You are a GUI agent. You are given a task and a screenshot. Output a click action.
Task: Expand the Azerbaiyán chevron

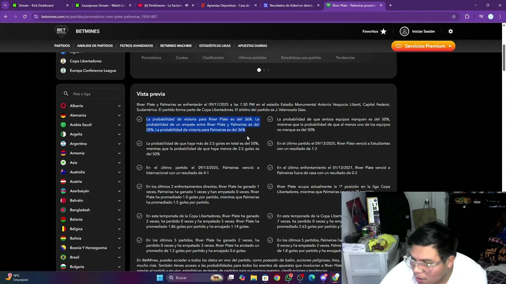(119, 191)
